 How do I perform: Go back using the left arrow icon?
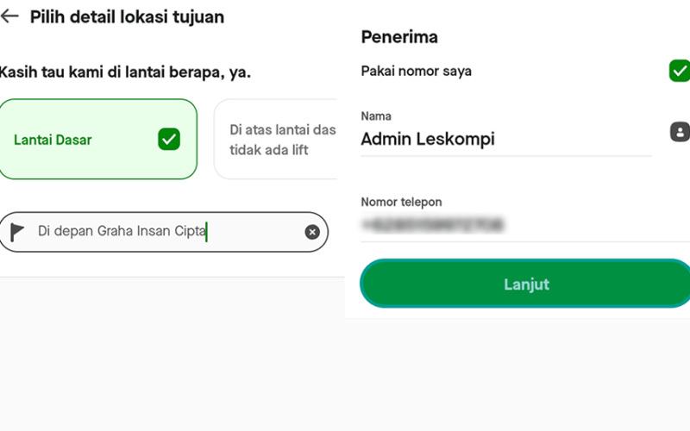pyautogui.click(x=9, y=16)
